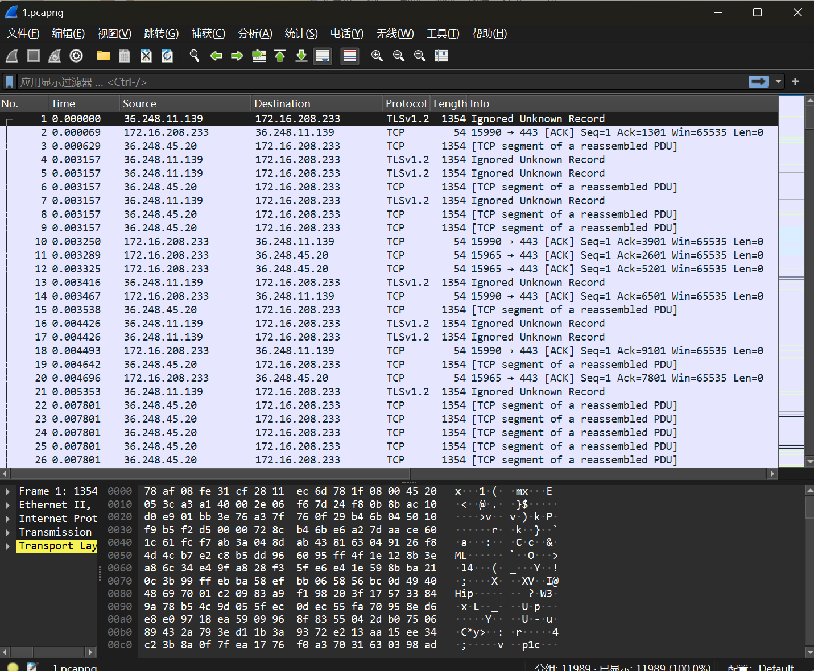The image size is (814, 671).
Task: Open the display filter history dropdown arrow
Action: coord(778,82)
